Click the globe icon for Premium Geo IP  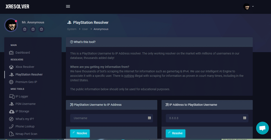coord(11,82)
